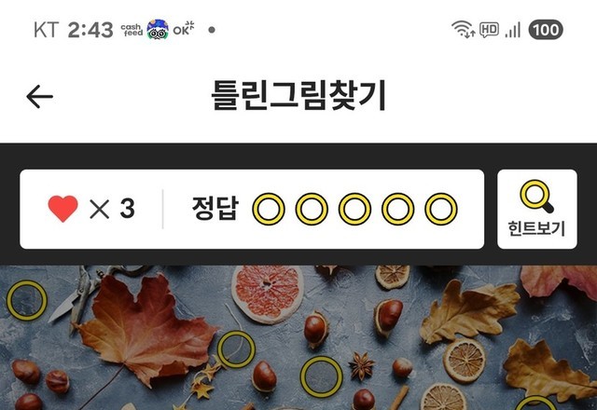Tap the grapefruit slice in picture
597x410 pixels.
268,294
